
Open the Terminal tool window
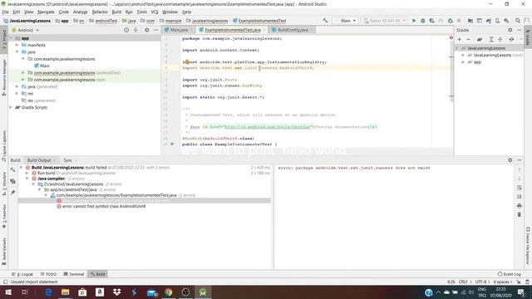74,274
